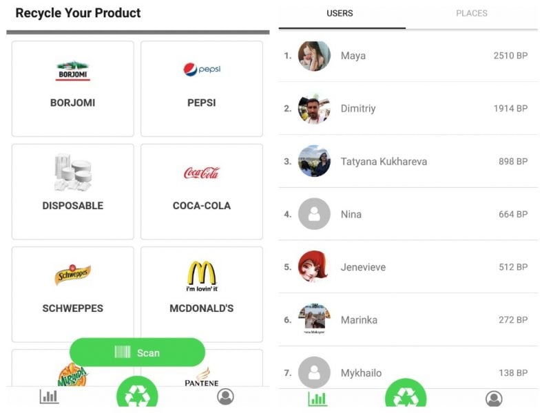
Task: Select the Disposable tableware tile
Action: [x=73, y=191]
